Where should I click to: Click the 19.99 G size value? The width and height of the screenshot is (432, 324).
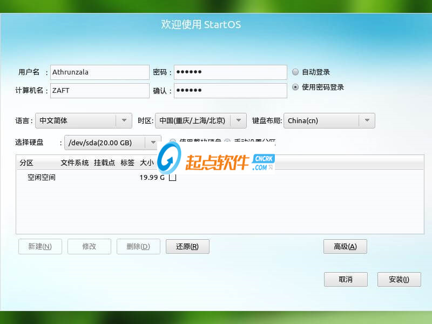152,178
